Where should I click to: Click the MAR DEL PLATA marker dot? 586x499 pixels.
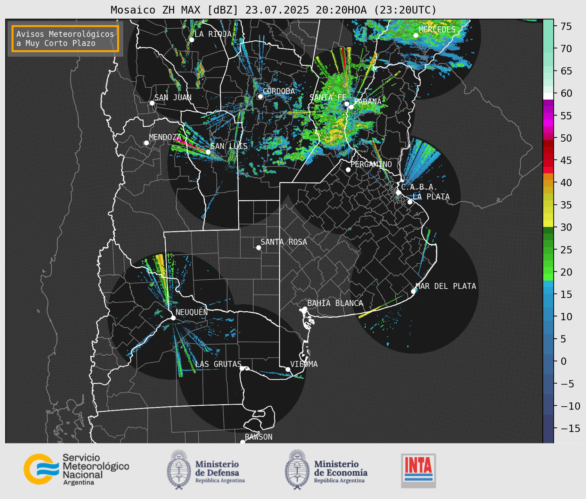point(413,291)
